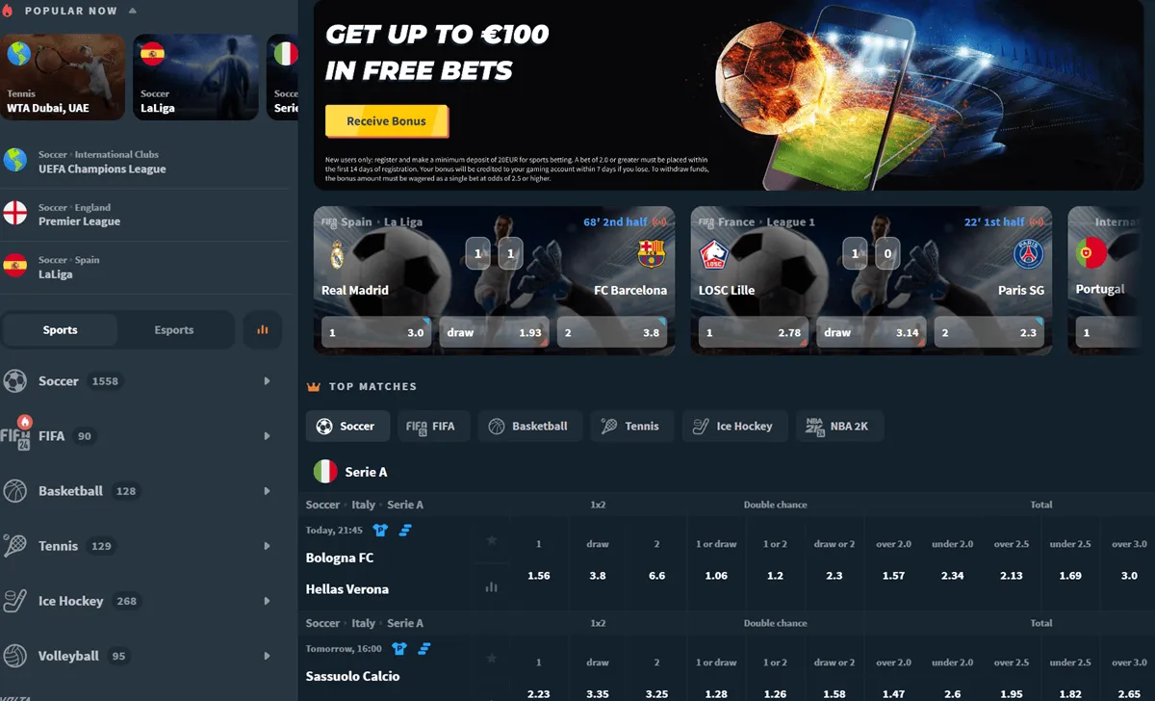Image resolution: width=1155 pixels, height=701 pixels.
Task: Open match stats icon for Bologna FC match
Action: click(492, 586)
